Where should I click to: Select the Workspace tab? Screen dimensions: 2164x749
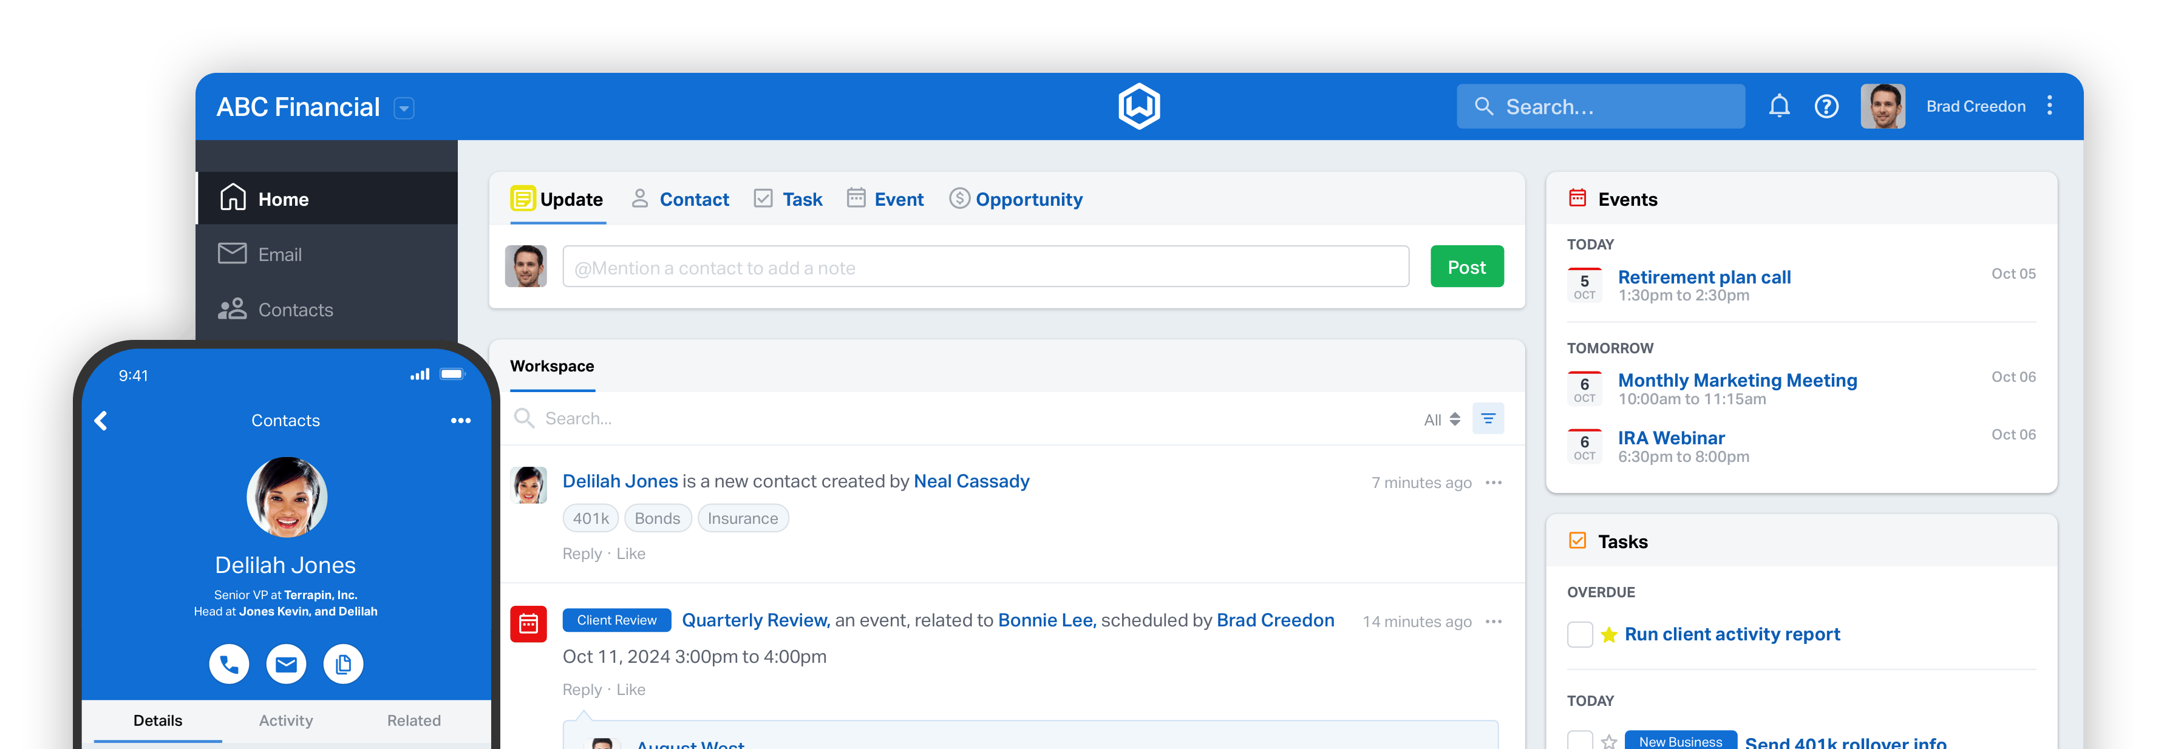[552, 367]
